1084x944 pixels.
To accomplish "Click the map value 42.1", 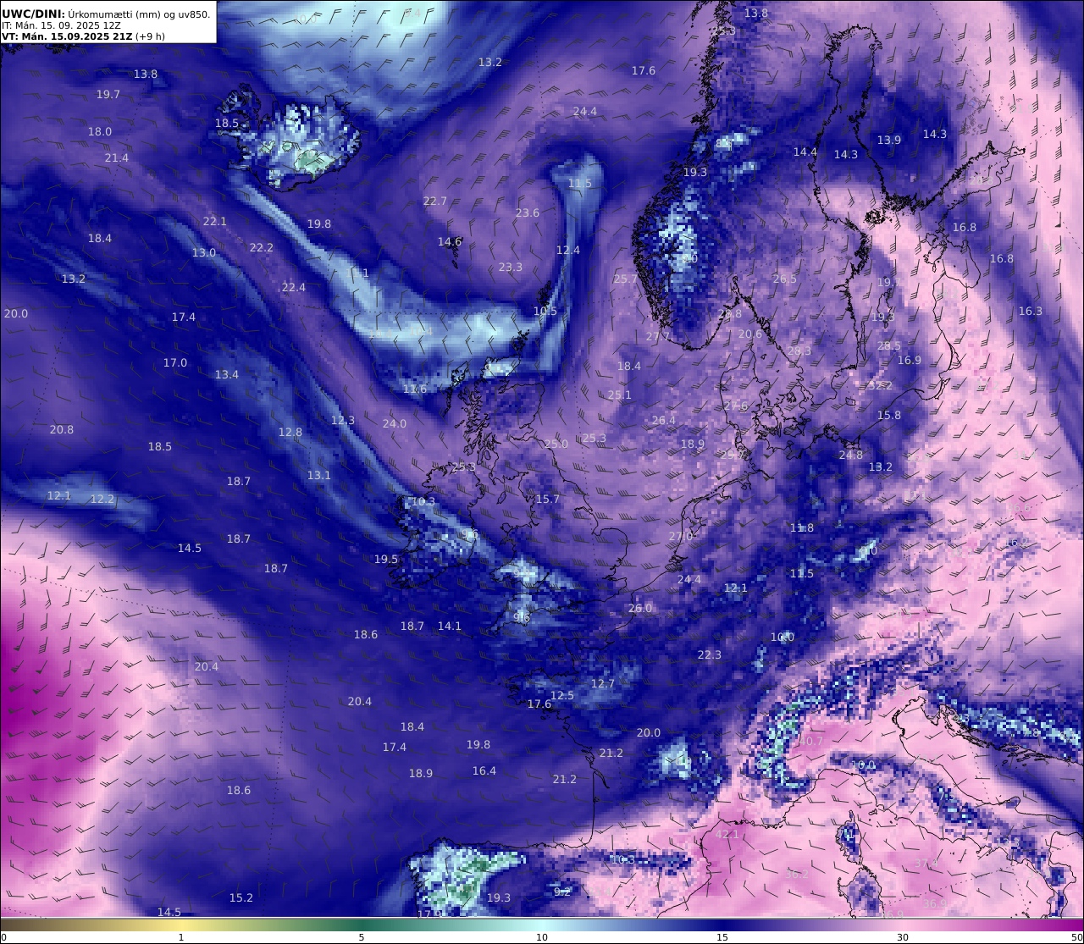I will click(727, 835).
